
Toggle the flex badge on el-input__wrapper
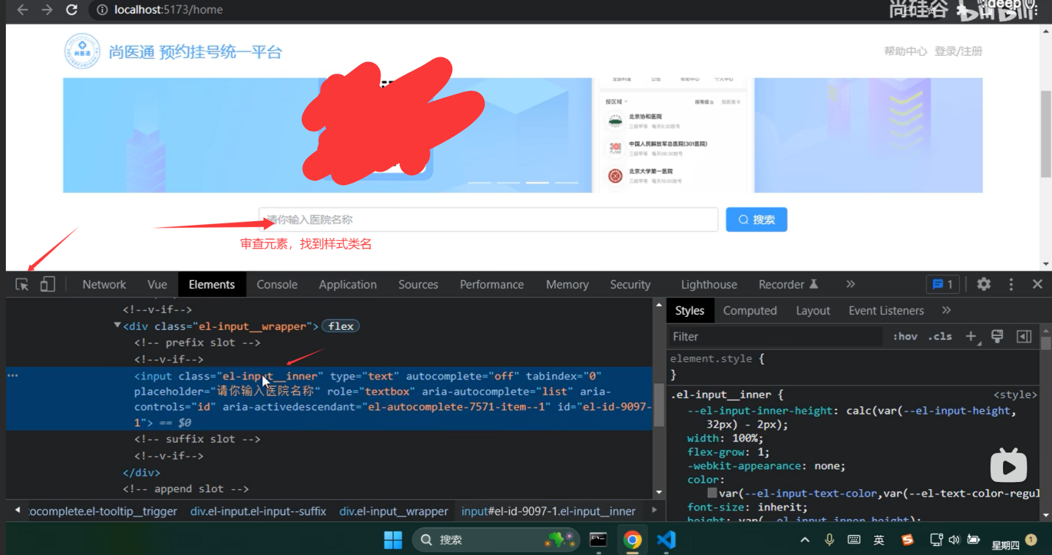coord(341,326)
